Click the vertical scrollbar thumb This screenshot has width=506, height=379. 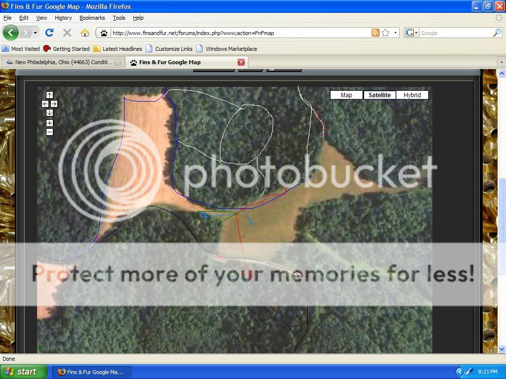point(502,226)
